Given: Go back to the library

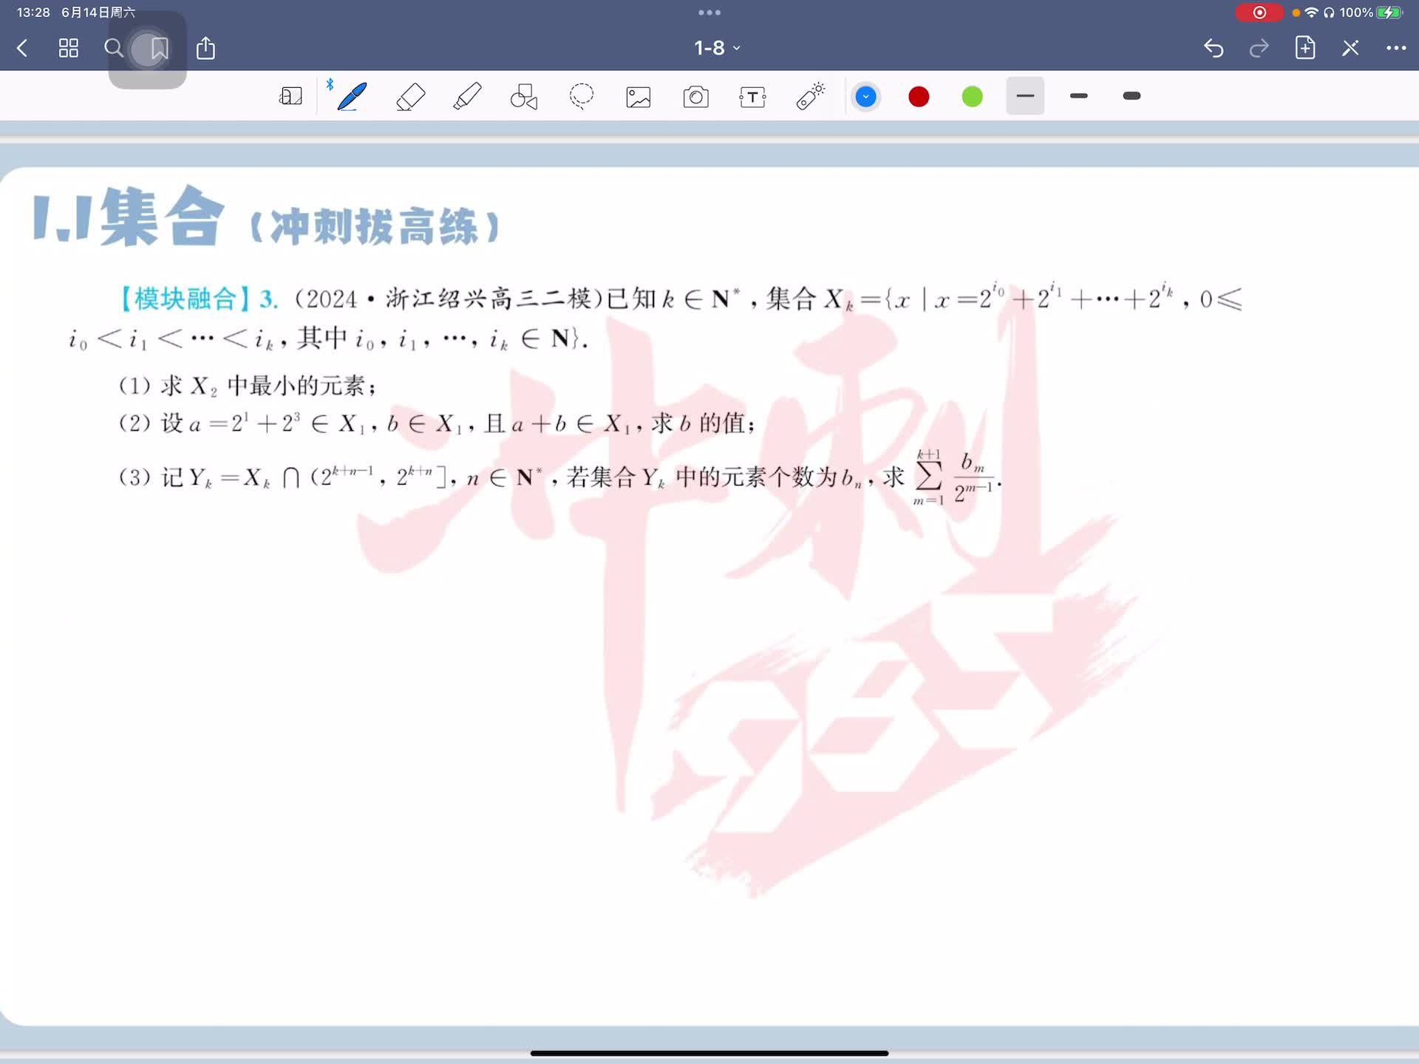Looking at the screenshot, I should 22,49.
